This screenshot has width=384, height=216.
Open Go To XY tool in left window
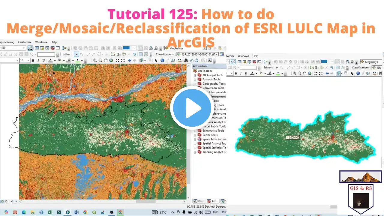pos(197,60)
